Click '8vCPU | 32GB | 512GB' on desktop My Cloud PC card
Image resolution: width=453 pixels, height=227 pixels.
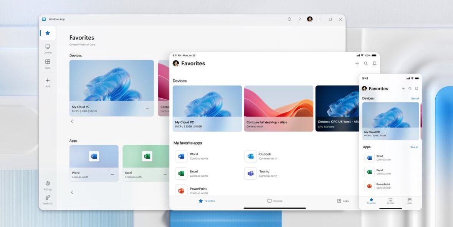[x=84, y=111]
